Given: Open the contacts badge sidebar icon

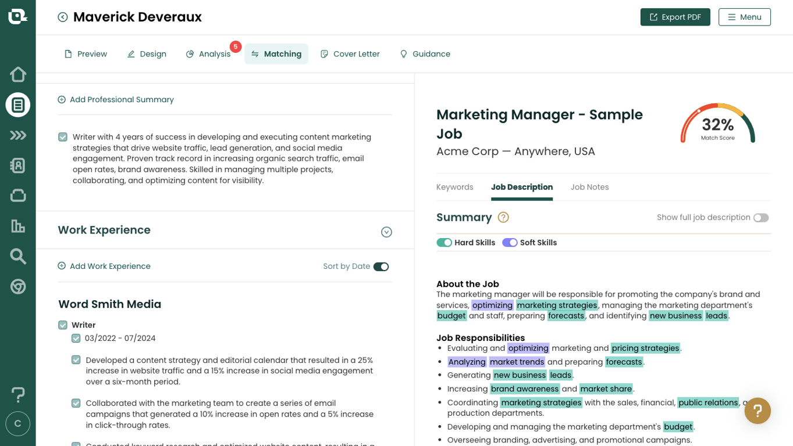Looking at the screenshot, I should 18,166.
